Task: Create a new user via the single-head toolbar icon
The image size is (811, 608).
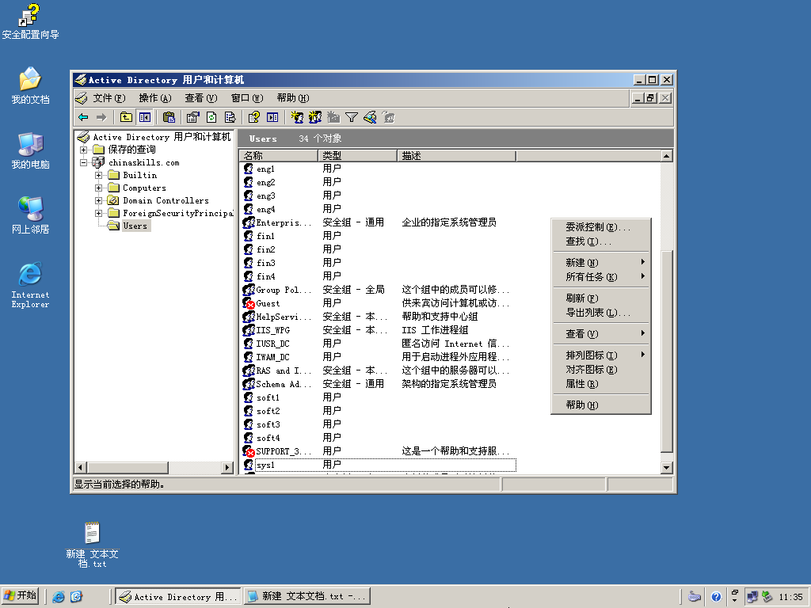Action: 297,117
